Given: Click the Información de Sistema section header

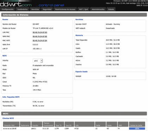Looking at the screenshot, I should [74, 15].
